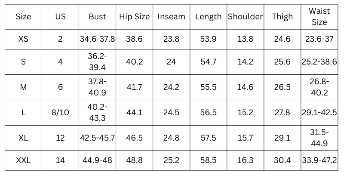Select the bust value 44.9-48
Image resolution: width=344 pixels, height=172 pixels.
tap(97, 161)
